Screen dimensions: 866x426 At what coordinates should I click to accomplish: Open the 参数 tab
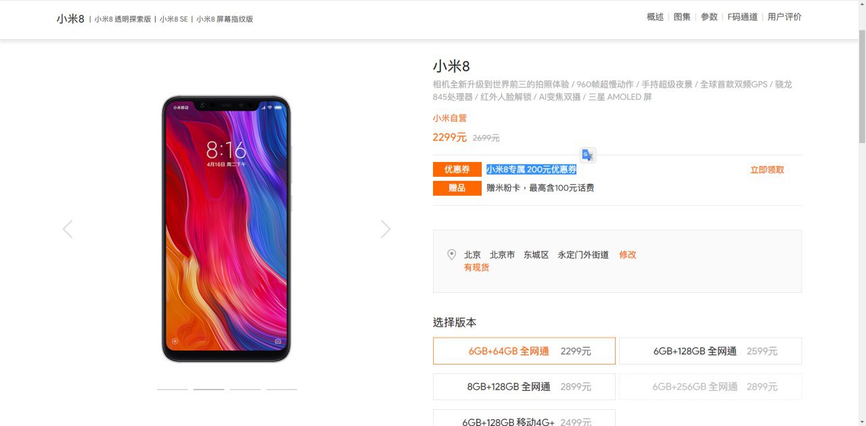tap(709, 17)
